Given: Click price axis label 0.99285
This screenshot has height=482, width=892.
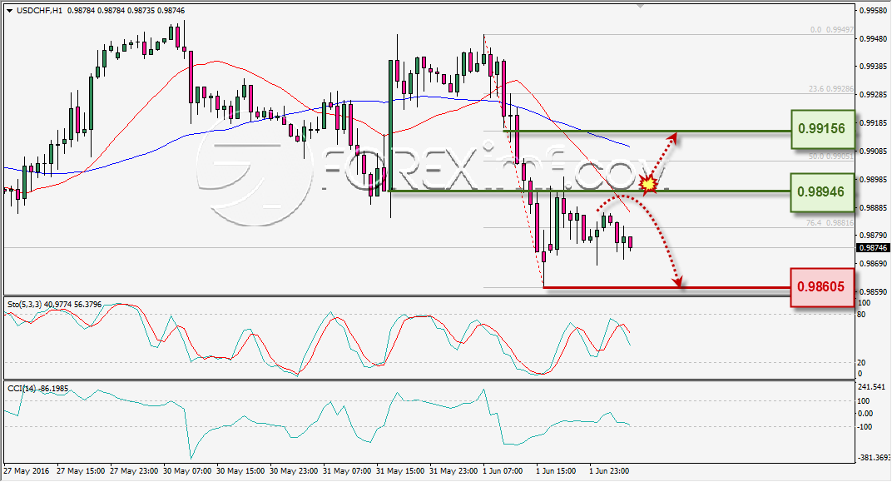Looking at the screenshot, I should pyautogui.click(x=873, y=94).
